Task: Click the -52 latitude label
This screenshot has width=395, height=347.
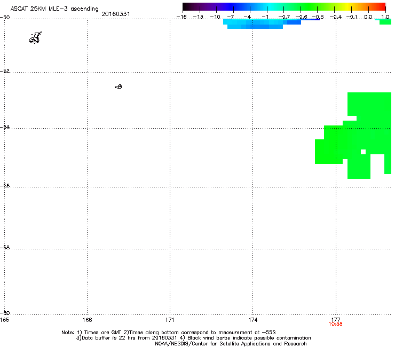Action: pos(5,71)
